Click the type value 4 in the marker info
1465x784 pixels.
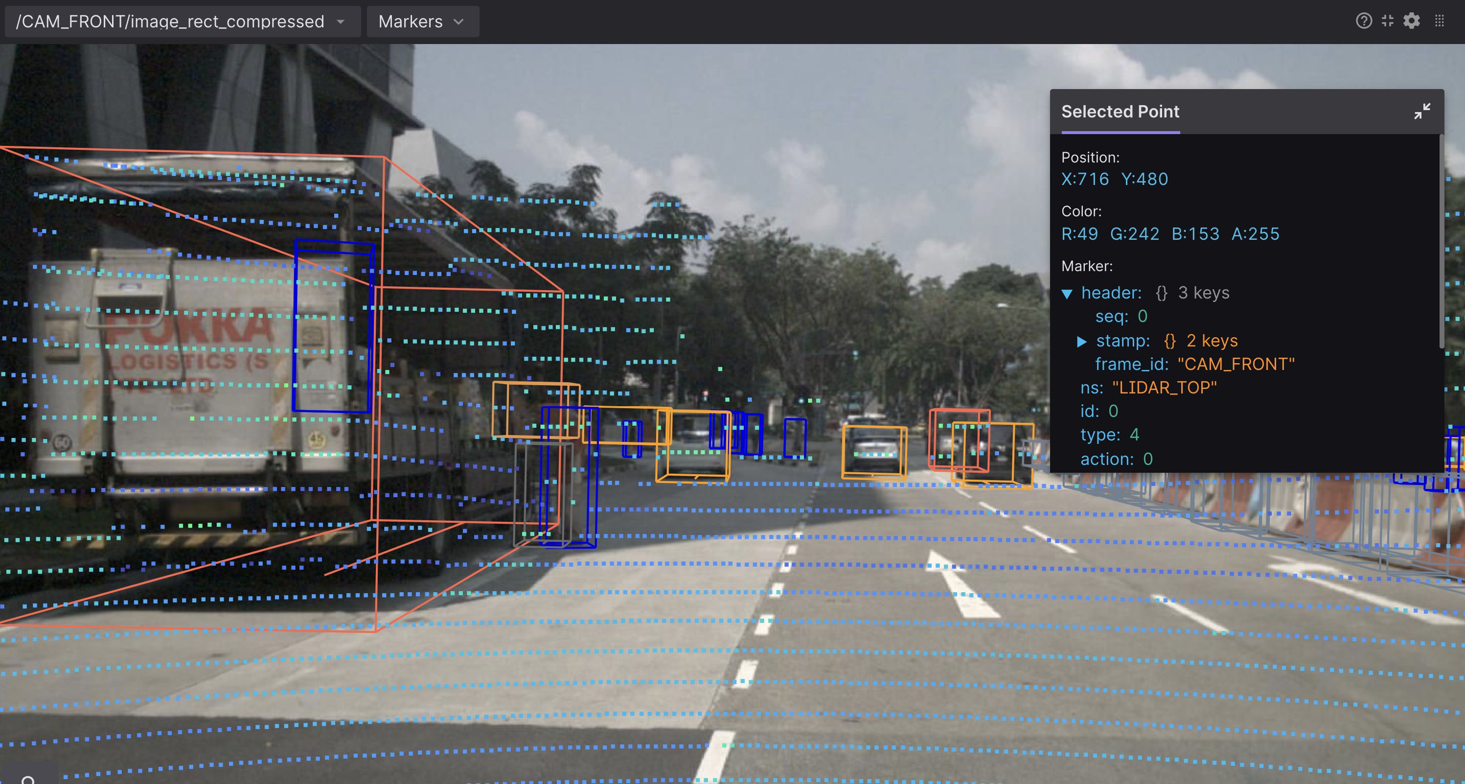tap(1133, 434)
